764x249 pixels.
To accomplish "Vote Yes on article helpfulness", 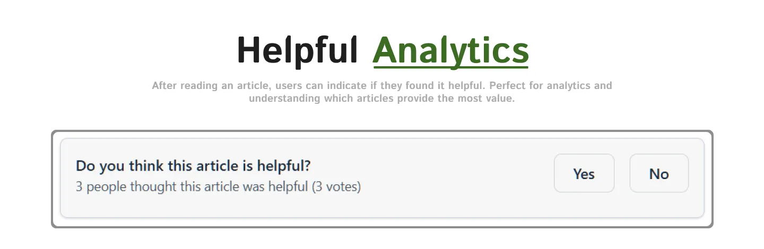I will (584, 173).
